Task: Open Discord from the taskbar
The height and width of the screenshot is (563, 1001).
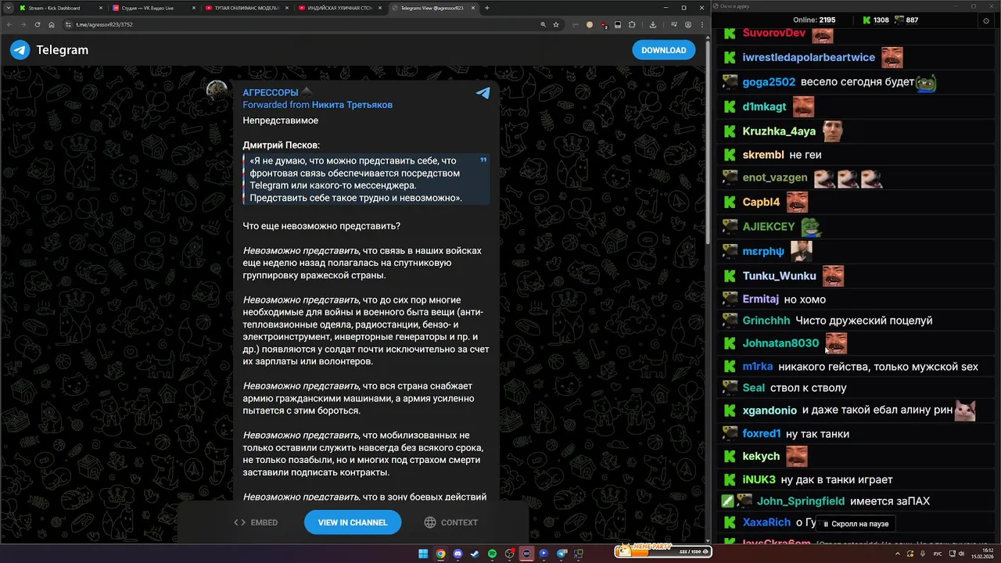Action: coord(457,554)
